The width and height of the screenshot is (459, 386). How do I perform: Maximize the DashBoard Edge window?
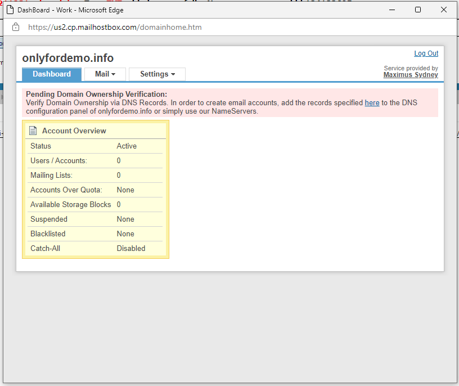point(418,10)
